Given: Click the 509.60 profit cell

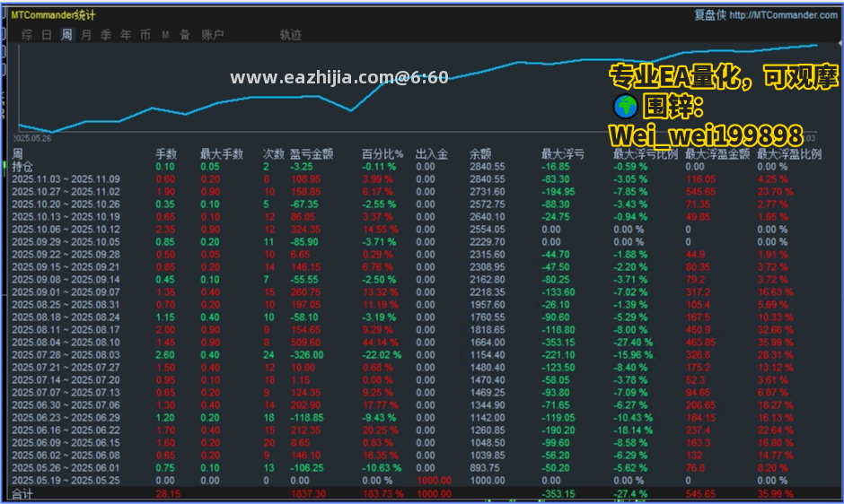Looking at the screenshot, I should point(305,343).
